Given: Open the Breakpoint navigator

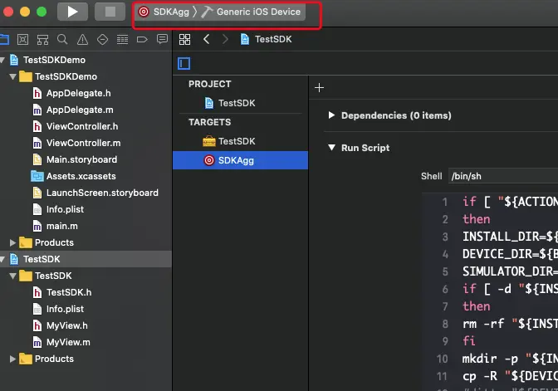Looking at the screenshot, I should [142, 39].
